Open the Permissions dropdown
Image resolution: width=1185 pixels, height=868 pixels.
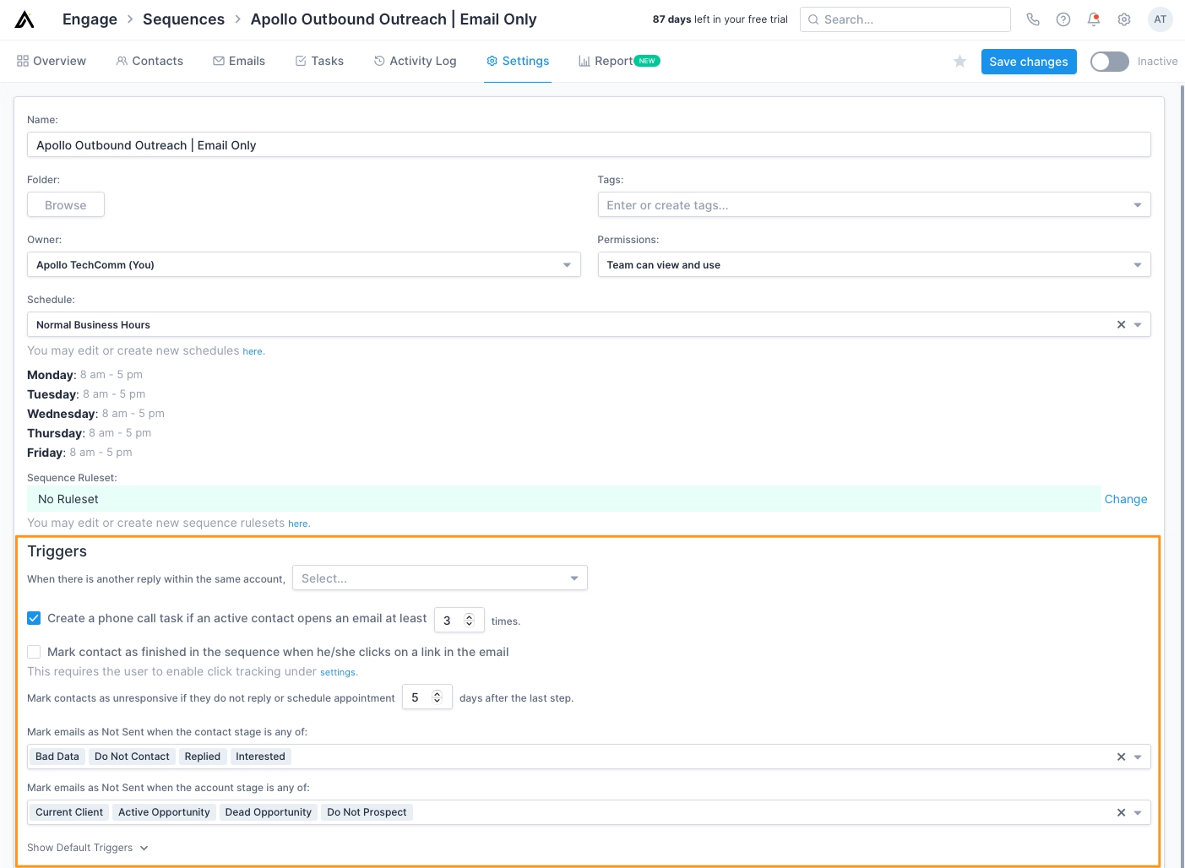[874, 265]
